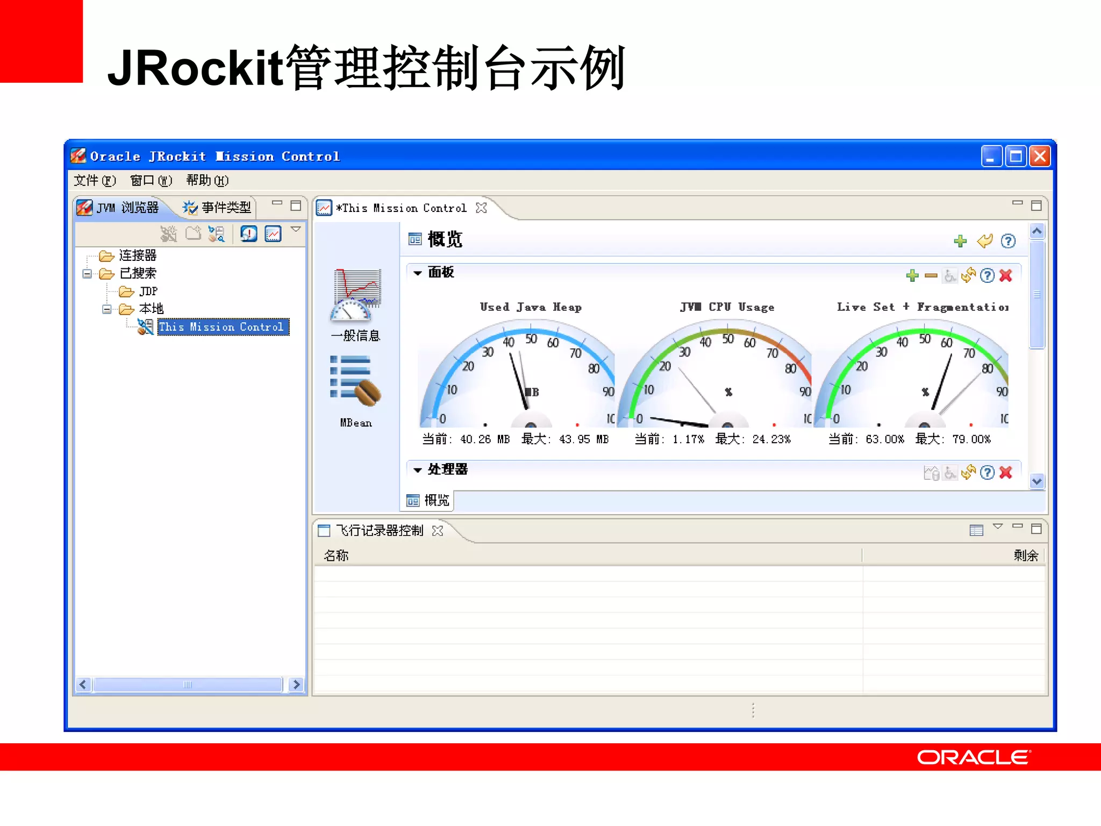Minimize the editor area
Viewport: 1101px width, 826px height.
pos(1017,203)
